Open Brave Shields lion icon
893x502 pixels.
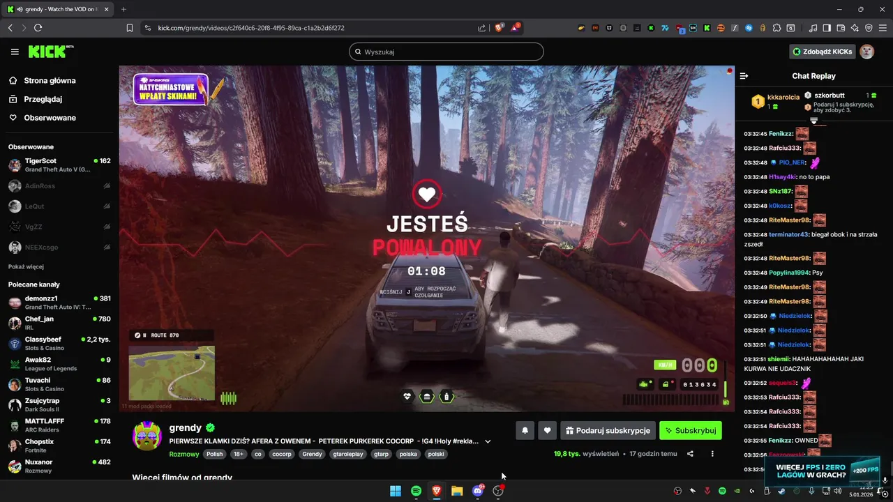[x=499, y=28]
